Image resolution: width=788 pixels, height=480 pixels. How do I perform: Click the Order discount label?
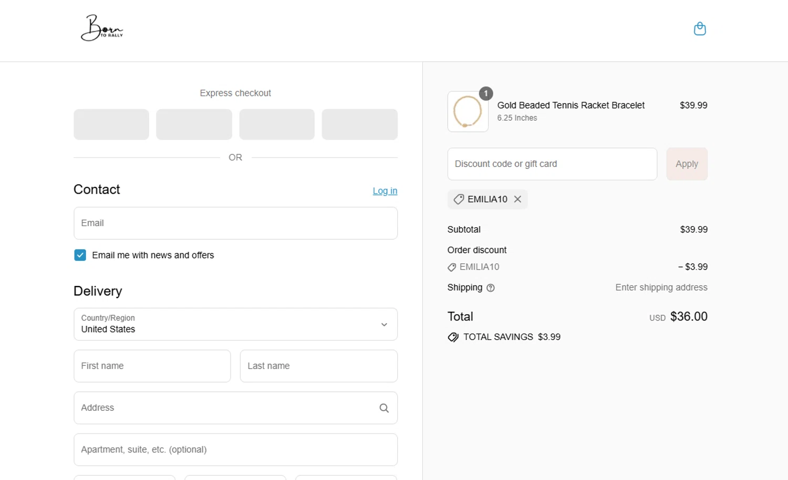coord(477,250)
